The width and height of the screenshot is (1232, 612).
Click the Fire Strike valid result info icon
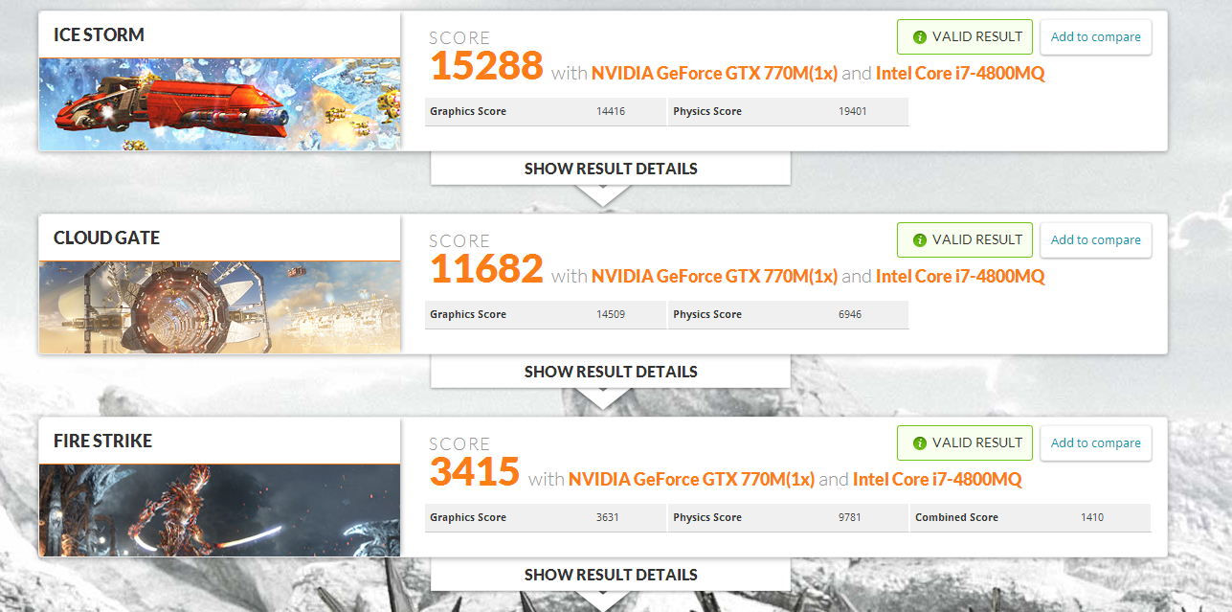coord(920,443)
